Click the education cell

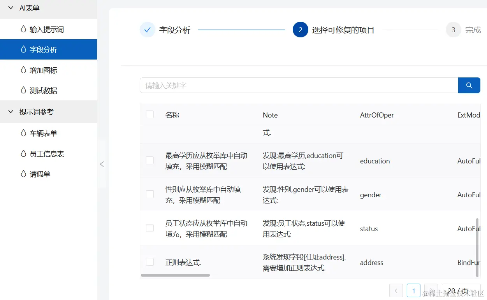[x=375, y=161]
